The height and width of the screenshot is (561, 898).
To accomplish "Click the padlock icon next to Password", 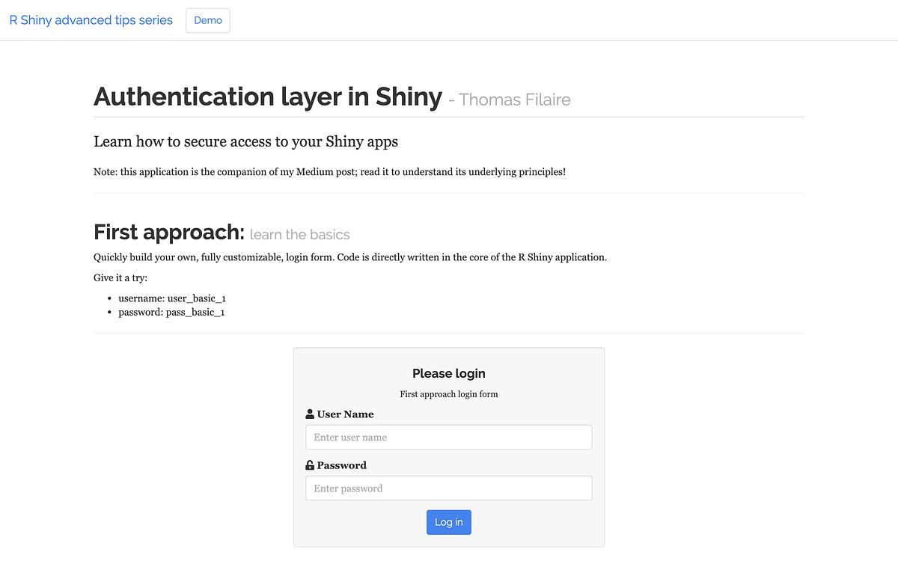I will [309, 465].
